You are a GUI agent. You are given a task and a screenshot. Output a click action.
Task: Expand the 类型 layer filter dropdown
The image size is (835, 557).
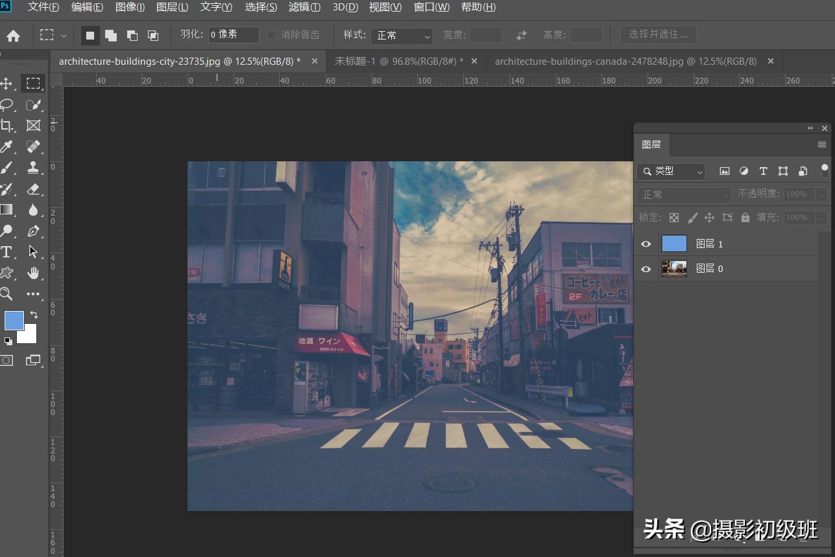(671, 172)
